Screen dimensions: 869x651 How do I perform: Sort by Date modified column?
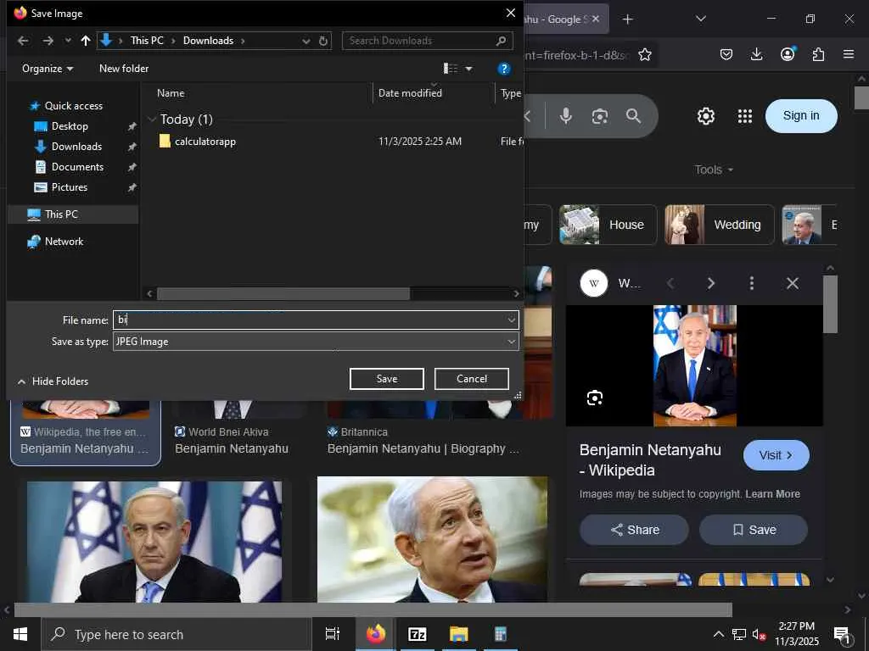point(410,93)
